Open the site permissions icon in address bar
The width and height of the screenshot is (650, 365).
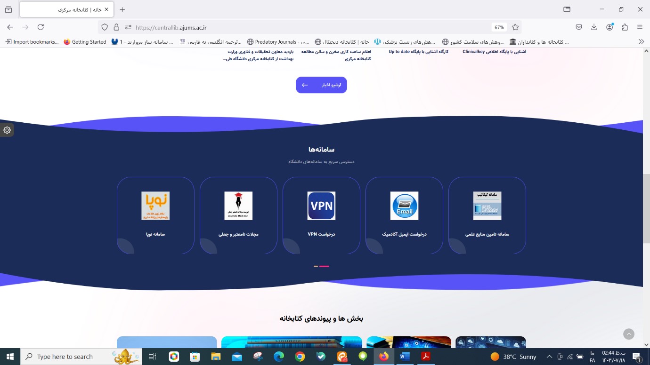[128, 27]
